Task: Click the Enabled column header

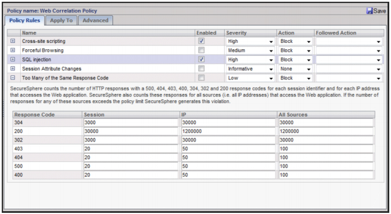Action: pos(210,33)
